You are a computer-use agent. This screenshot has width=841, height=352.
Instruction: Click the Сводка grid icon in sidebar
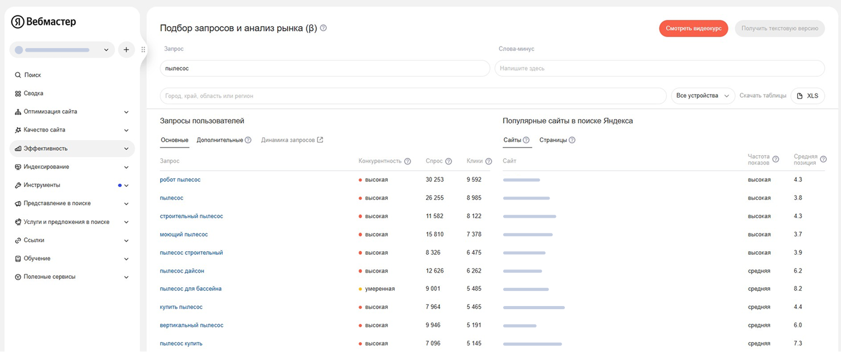(18, 93)
